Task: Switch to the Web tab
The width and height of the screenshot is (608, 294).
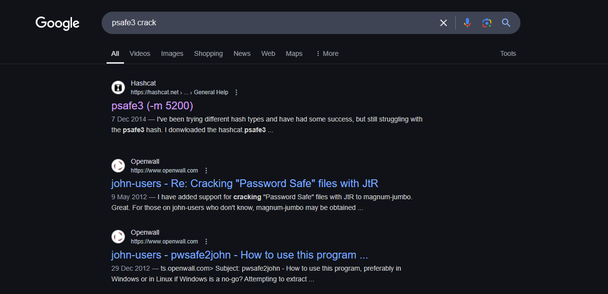Action: pyautogui.click(x=268, y=53)
